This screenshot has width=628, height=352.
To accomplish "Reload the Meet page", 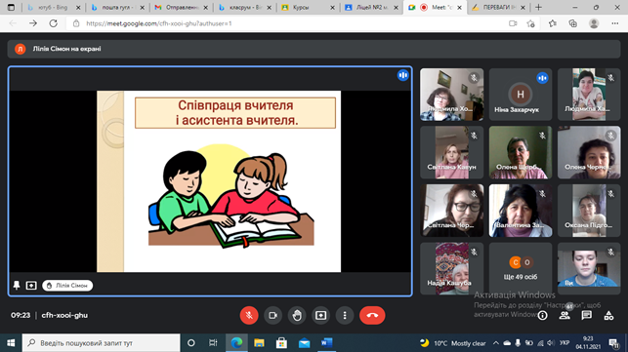I will pos(53,23).
